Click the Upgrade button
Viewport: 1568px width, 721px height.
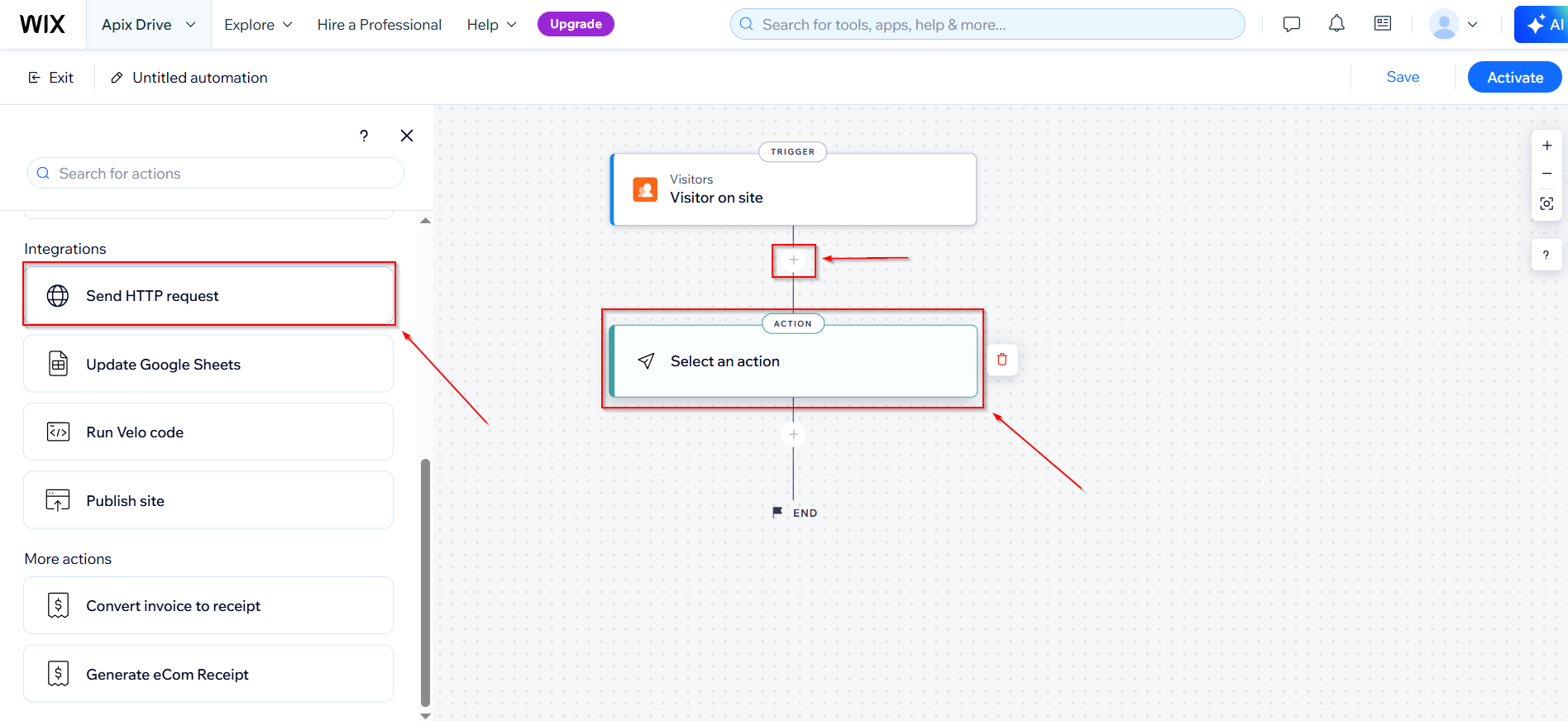(x=576, y=24)
